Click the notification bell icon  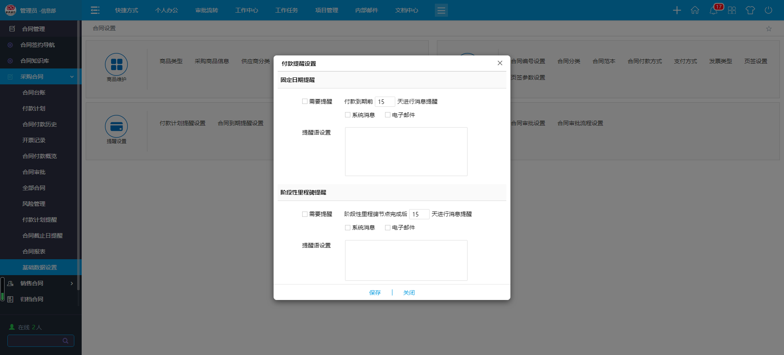pyautogui.click(x=713, y=10)
